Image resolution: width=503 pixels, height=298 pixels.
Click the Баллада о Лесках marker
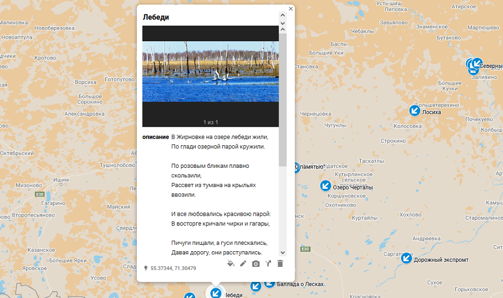256,285
